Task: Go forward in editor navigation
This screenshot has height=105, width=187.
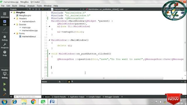Action: (x=46, y=9)
